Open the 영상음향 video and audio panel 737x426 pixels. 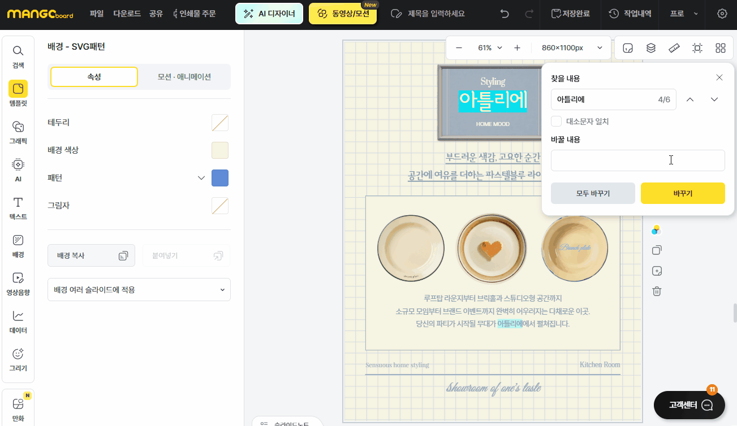[x=18, y=283]
